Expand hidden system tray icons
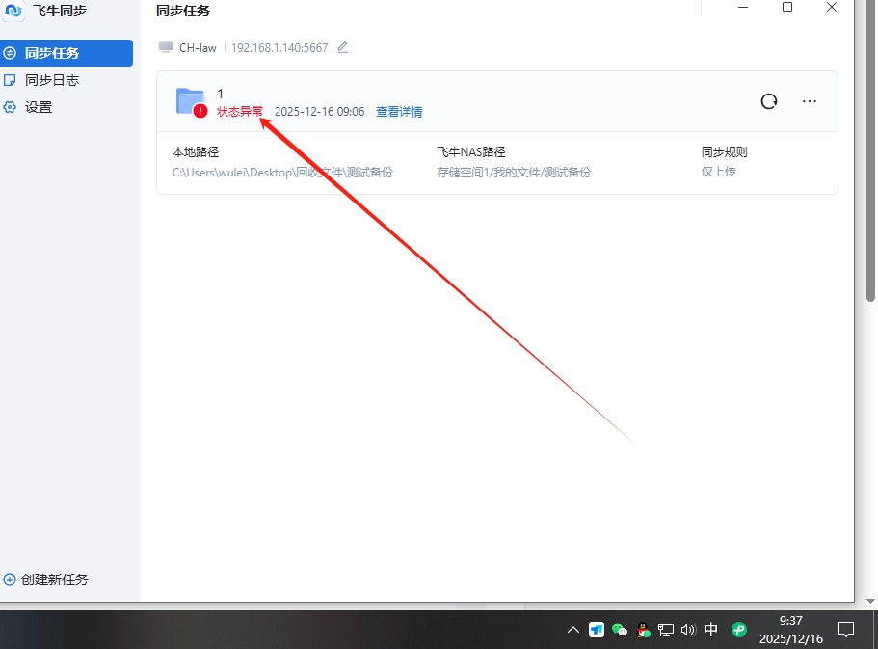 point(573,630)
